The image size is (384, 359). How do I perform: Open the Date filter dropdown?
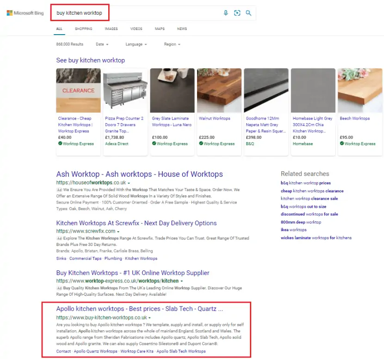[102, 44]
